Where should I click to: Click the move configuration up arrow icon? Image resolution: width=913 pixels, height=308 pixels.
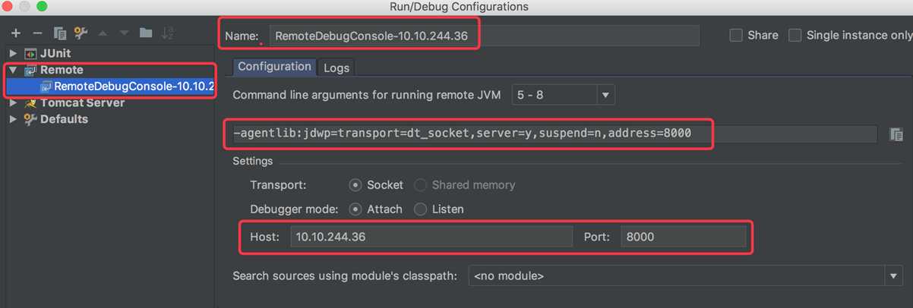[x=103, y=33]
